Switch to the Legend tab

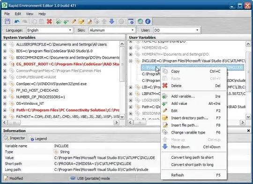pos(38,139)
